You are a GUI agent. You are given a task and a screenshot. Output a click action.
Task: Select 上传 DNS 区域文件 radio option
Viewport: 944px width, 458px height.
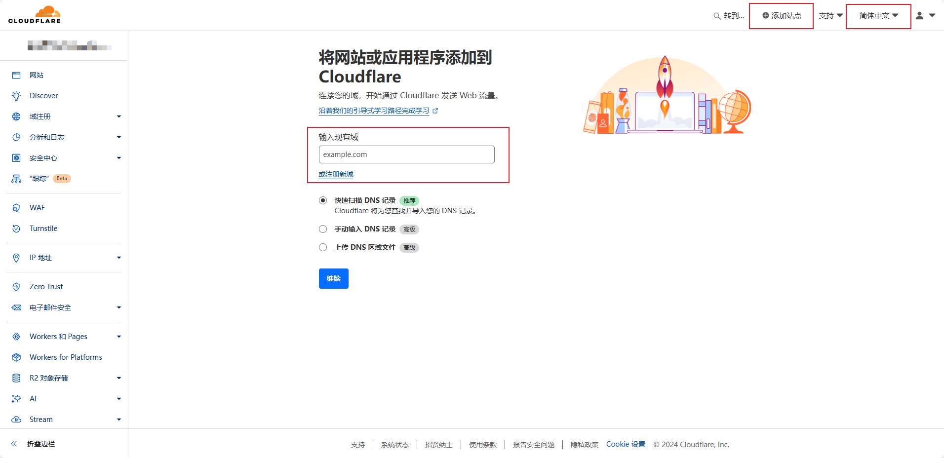click(323, 247)
